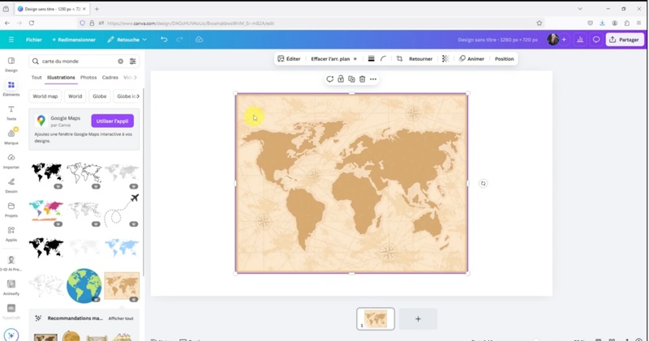Screen dimensions: 649x341
Task: Expand the Retouche dropdown
Action: 127,40
